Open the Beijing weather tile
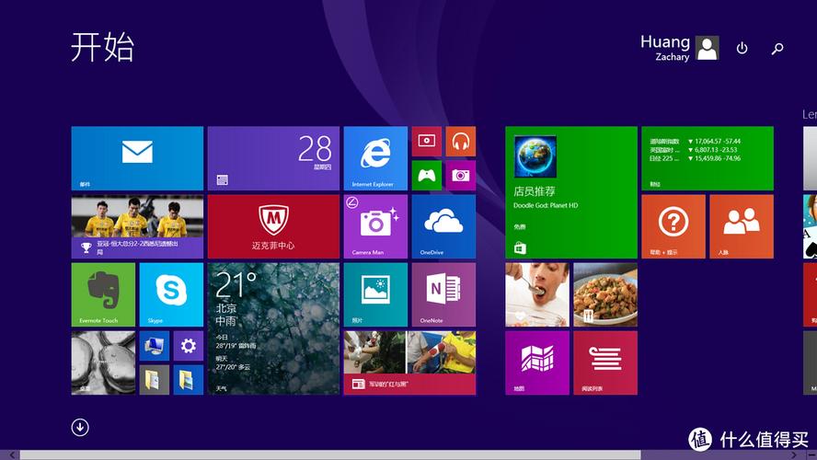 (273, 328)
